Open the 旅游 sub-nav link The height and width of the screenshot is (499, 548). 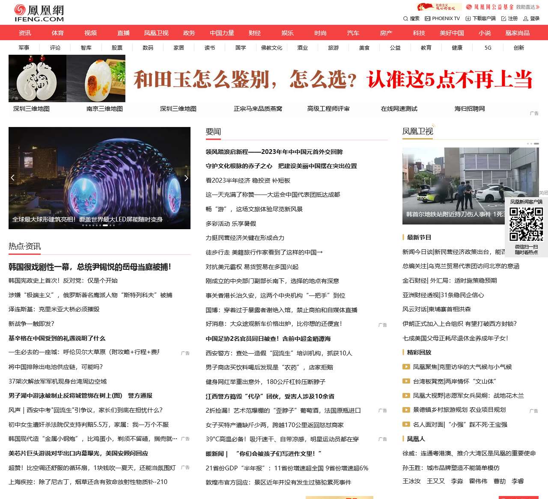[334, 48]
